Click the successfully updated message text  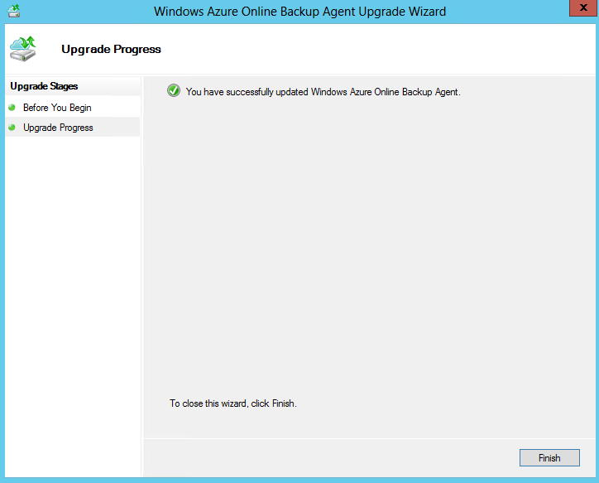[323, 92]
